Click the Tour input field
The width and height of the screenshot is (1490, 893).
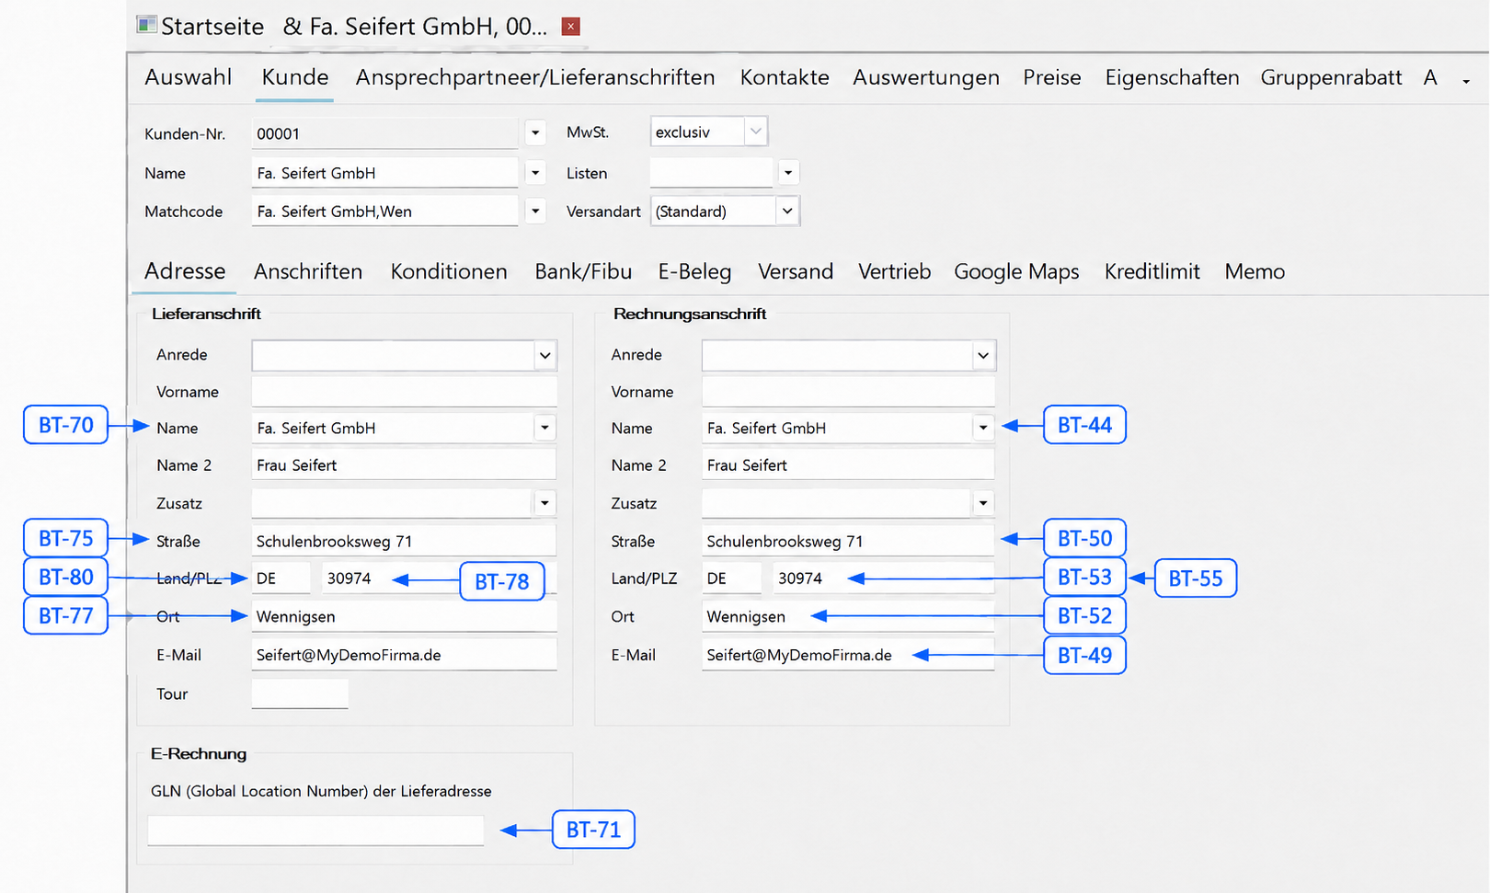(x=300, y=693)
